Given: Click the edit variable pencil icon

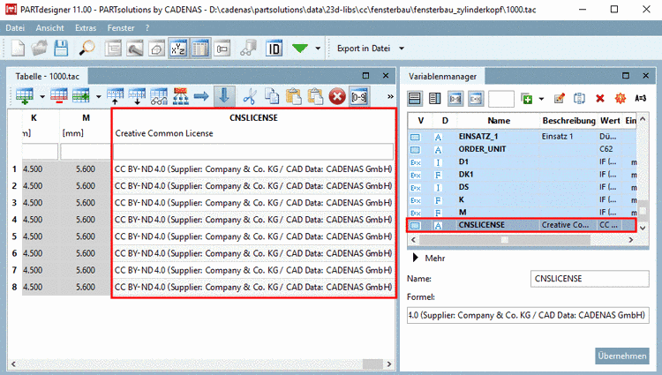Looking at the screenshot, I should (x=559, y=99).
